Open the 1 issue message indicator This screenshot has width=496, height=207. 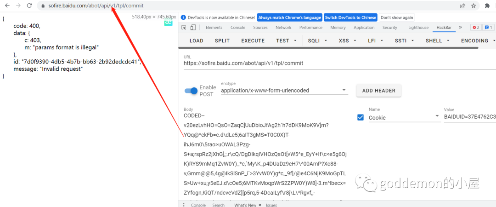[488, 28]
